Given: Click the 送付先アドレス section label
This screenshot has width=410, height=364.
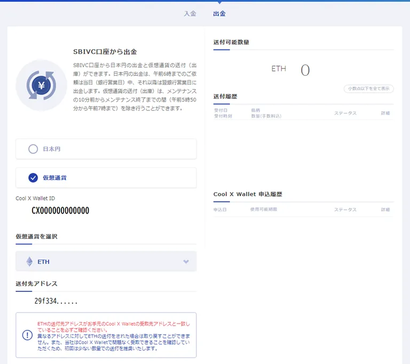Looking at the screenshot, I should coord(36,283).
